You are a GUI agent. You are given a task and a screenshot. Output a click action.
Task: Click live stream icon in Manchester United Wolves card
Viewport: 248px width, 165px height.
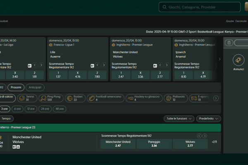155,66
